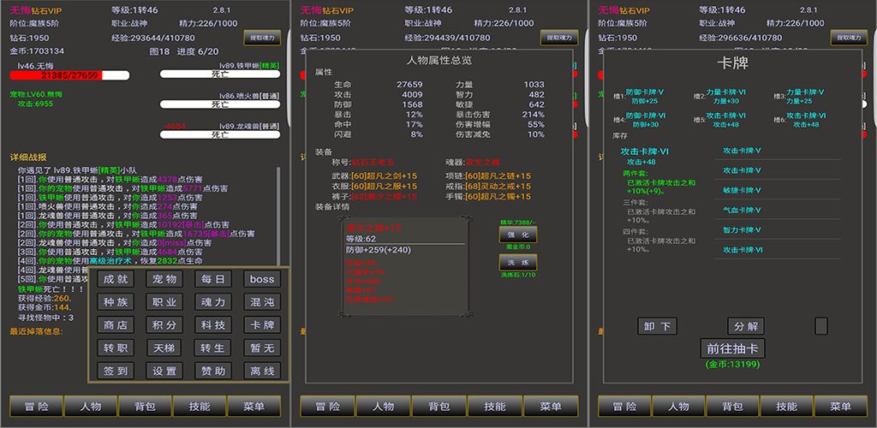
Task: Open the 设置 settings tile
Action: (164, 372)
